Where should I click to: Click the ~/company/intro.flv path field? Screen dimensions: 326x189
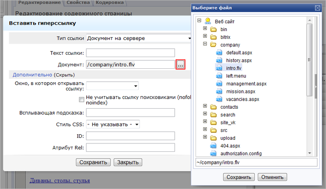click(256, 162)
